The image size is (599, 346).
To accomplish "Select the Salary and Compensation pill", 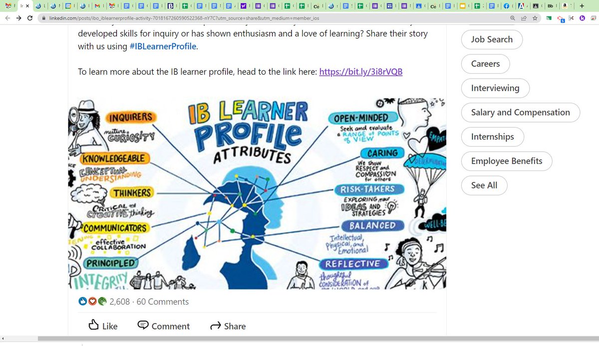I will [521, 113].
